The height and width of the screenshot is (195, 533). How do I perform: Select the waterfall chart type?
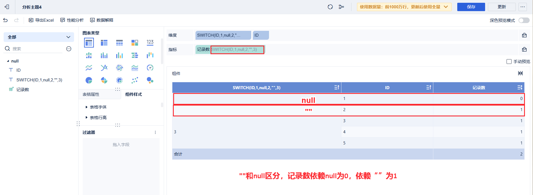[x=150, y=55]
